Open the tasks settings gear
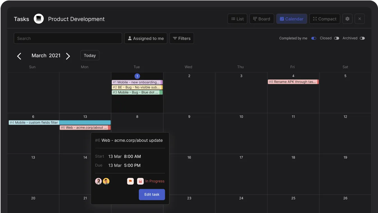The width and height of the screenshot is (378, 213). click(x=347, y=19)
